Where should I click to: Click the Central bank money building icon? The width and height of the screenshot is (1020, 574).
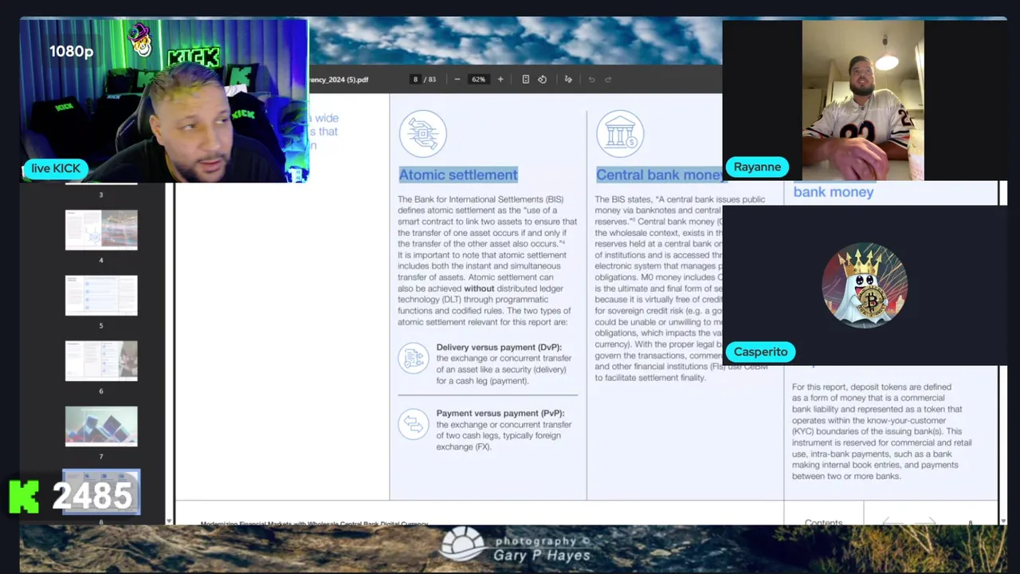click(x=620, y=133)
